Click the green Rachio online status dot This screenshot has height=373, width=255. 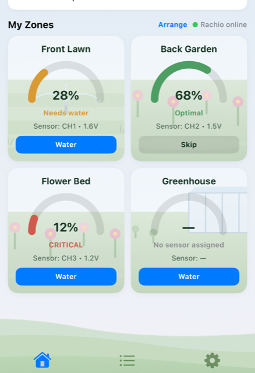coord(195,24)
